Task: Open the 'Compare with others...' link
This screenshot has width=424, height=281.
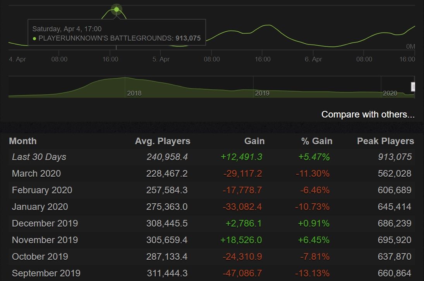Action: [x=368, y=114]
